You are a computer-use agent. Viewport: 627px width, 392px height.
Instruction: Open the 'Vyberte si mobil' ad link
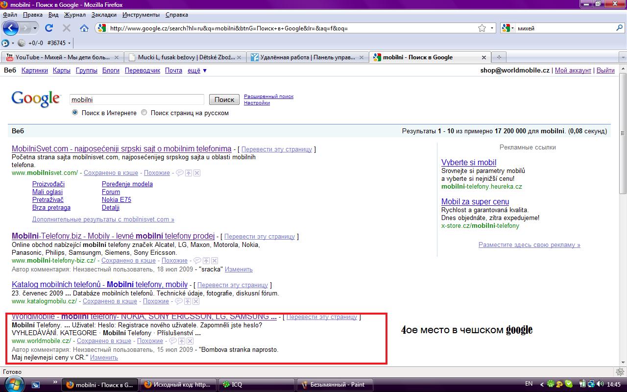pos(468,162)
